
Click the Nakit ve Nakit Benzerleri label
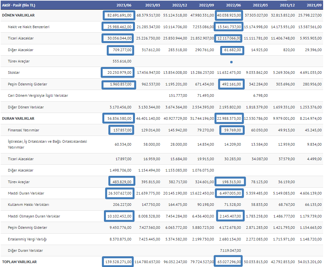(x=29, y=27)
